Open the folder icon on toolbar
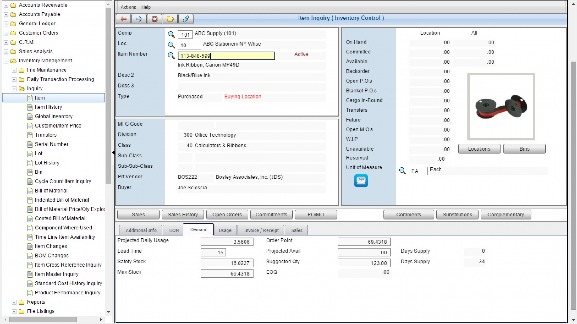This screenshot has height=324, width=577. tap(170, 19)
